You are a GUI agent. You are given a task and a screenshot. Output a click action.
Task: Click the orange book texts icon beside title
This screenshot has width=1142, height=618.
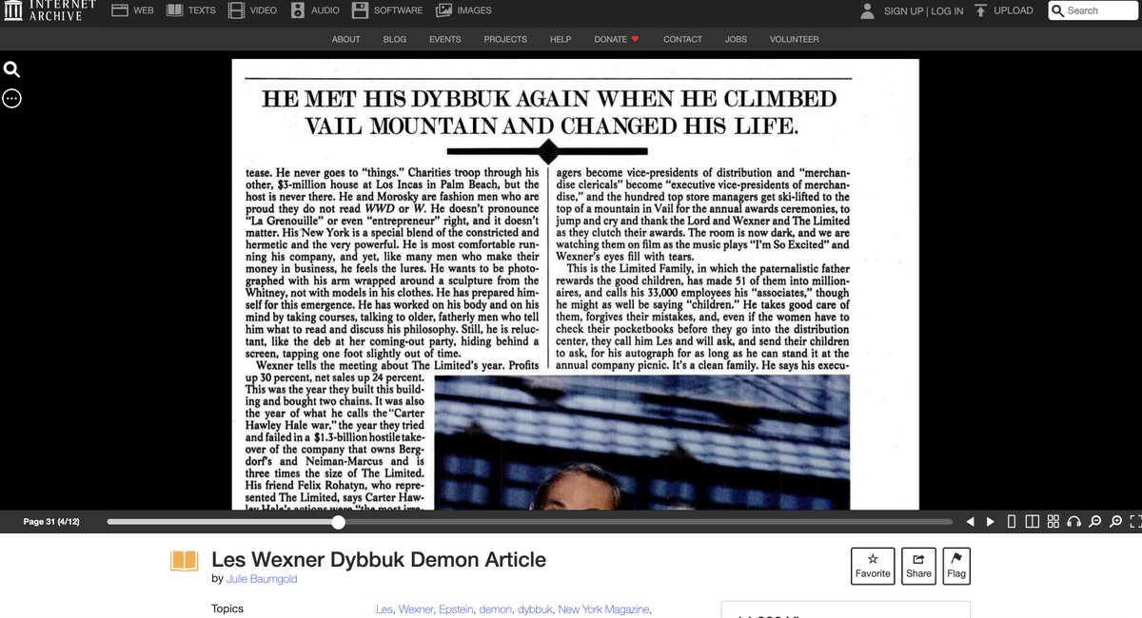(x=184, y=561)
